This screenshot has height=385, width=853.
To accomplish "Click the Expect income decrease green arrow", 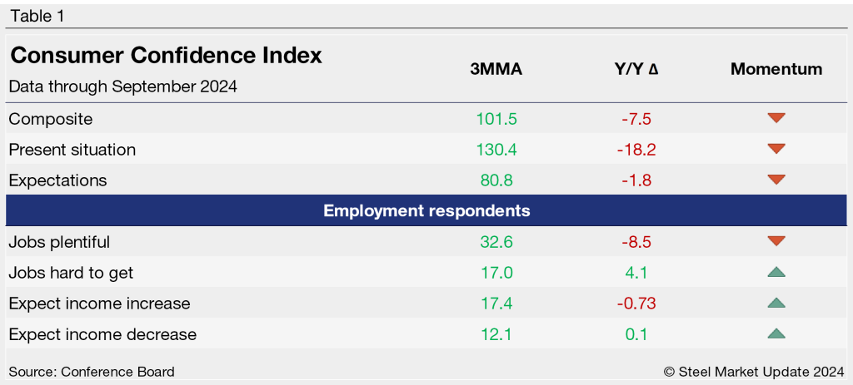I will (776, 333).
